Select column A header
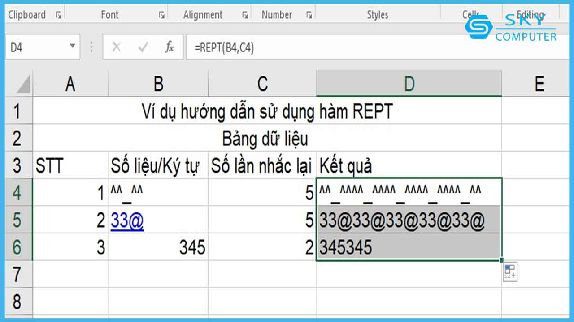 point(70,84)
